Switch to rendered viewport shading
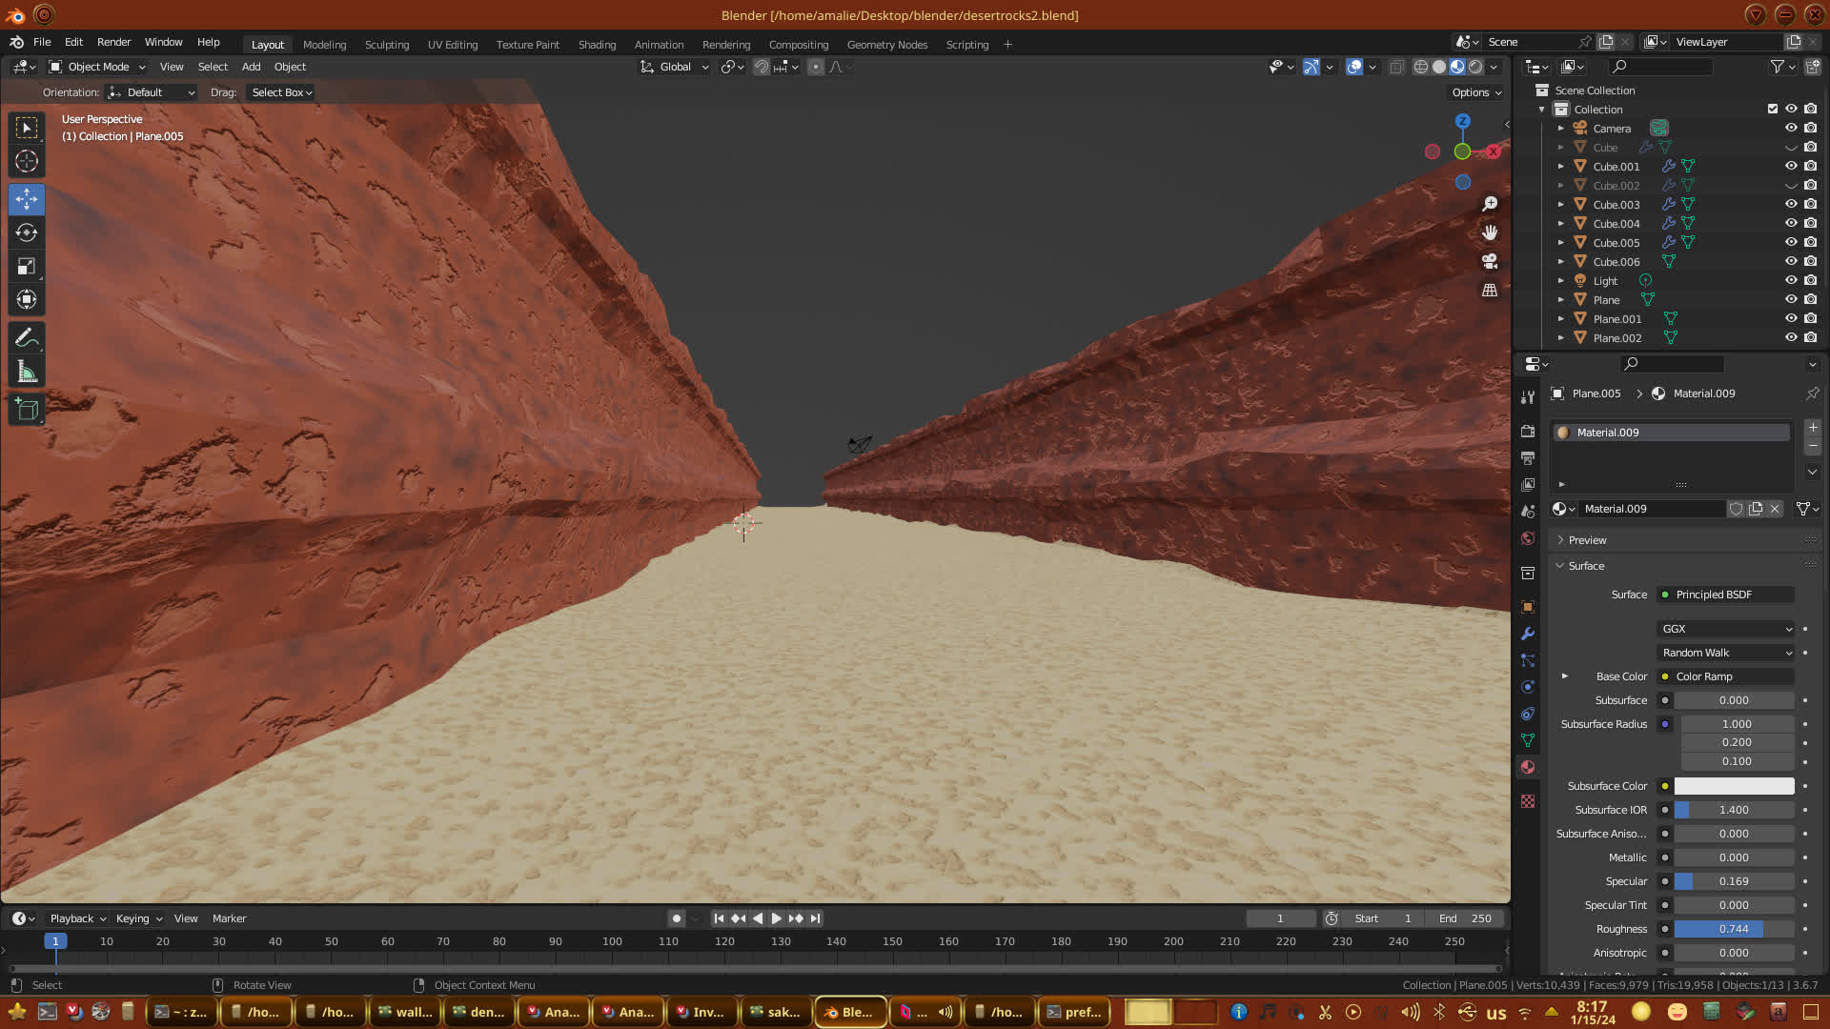Image resolution: width=1830 pixels, height=1029 pixels. click(1475, 67)
